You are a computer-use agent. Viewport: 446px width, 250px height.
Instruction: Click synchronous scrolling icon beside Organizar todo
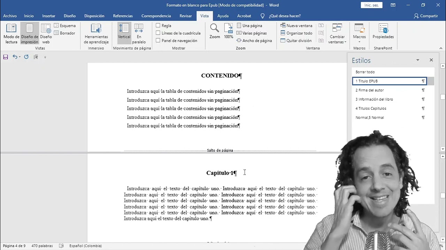(321, 33)
